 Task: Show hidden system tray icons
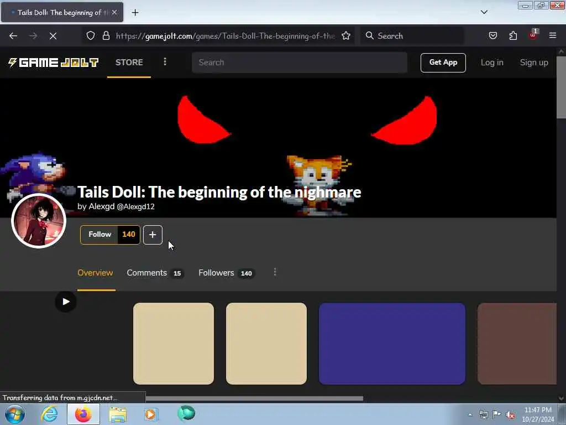(x=470, y=414)
